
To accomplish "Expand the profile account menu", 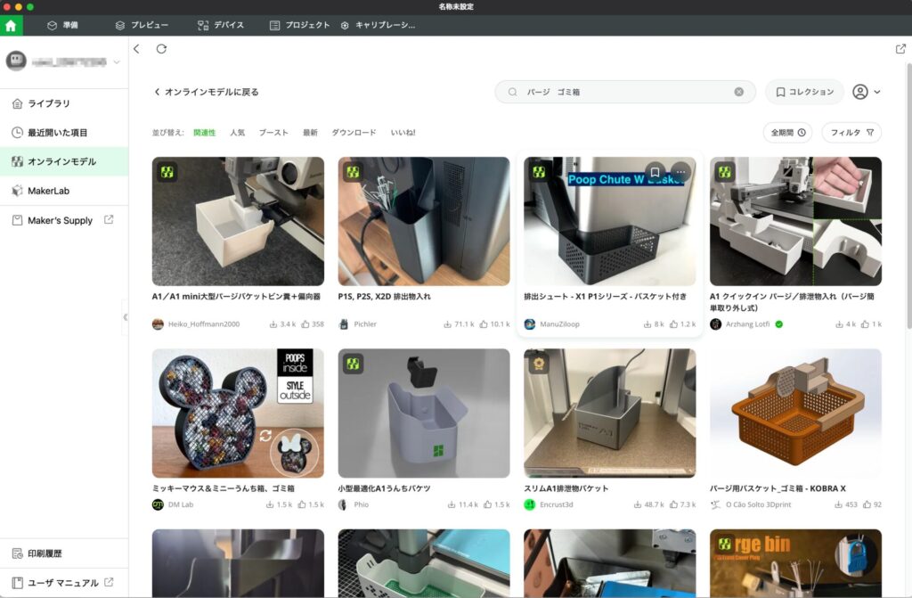I will 867,92.
